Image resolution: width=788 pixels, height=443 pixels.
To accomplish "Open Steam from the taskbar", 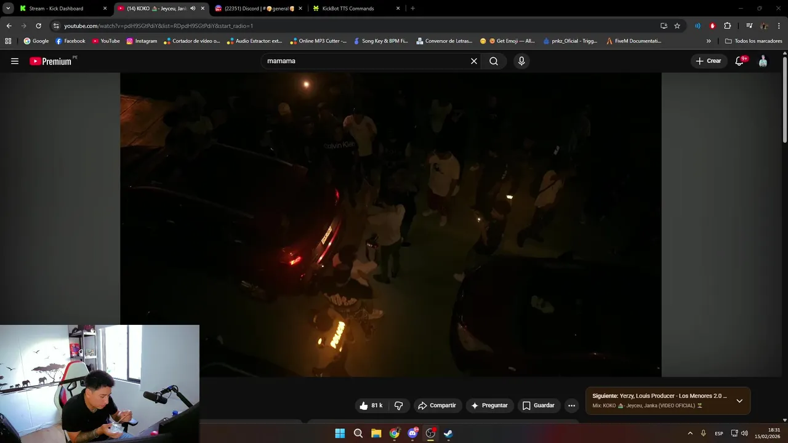I will click(x=448, y=433).
